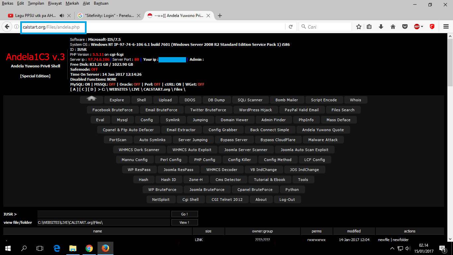
Task: Reload the page with the refresh icon
Action: click(x=291, y=26)
